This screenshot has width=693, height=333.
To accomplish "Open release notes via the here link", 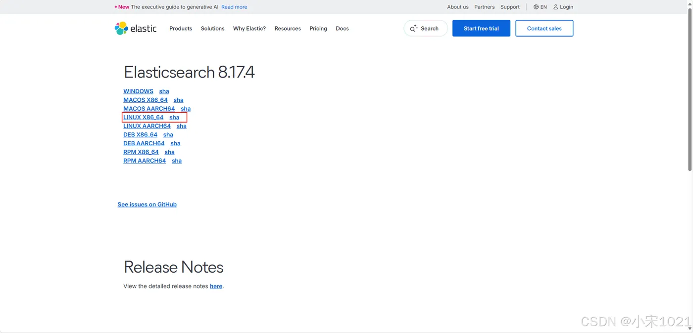I will (216, 286).
